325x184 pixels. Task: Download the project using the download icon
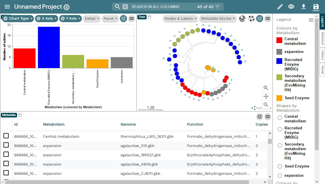[303, 6]
